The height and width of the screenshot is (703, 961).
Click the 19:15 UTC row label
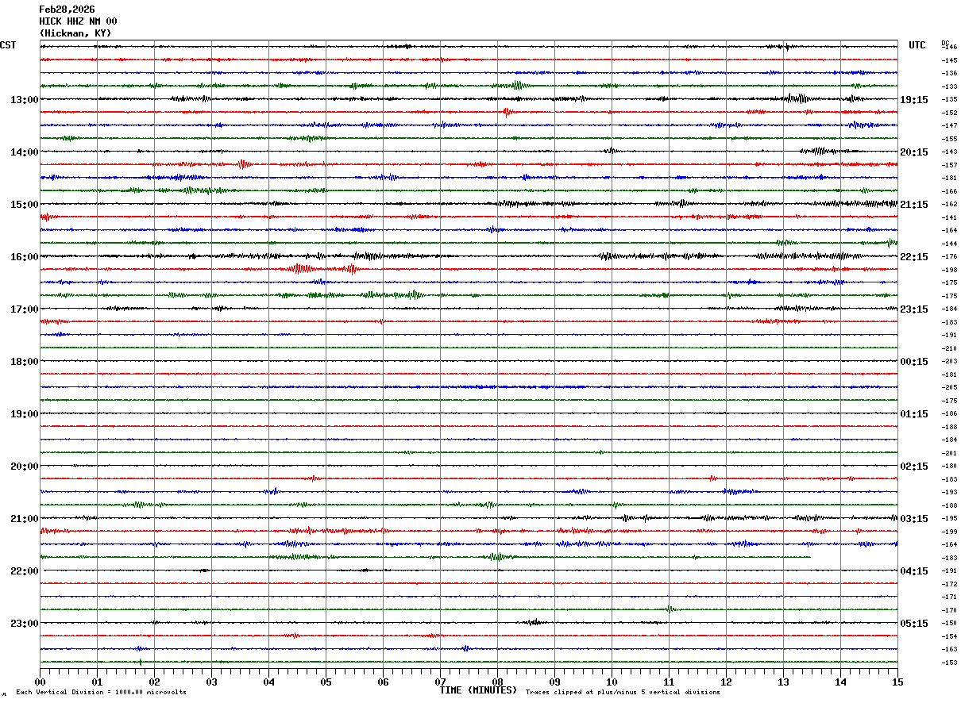click(914, 100)
